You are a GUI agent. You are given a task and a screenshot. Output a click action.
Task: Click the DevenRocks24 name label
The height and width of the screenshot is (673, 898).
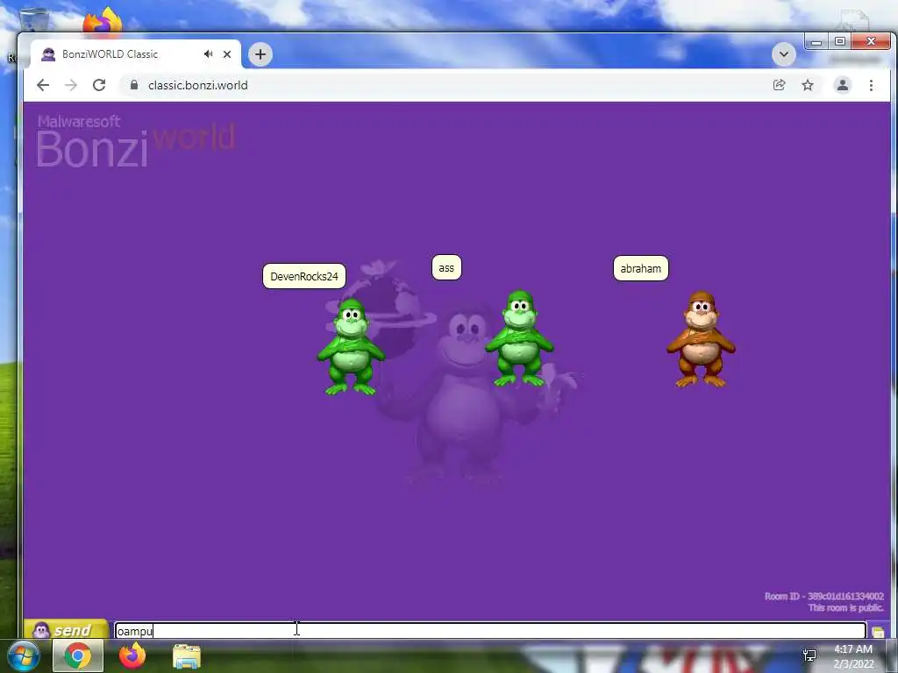tap(304, 276)
